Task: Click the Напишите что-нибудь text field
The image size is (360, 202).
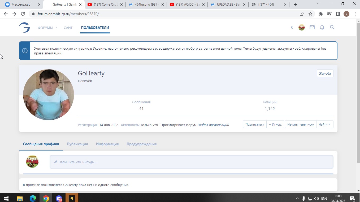Action: coord(191,162)
